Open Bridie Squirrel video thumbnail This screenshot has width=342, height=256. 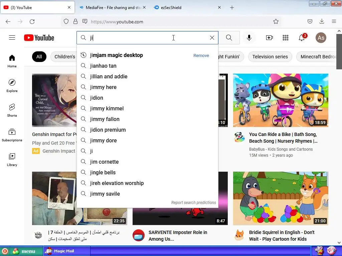281,198
